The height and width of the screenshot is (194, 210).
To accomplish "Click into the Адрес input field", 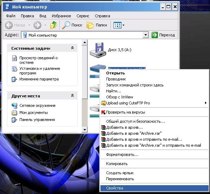I will coord(82,35).
